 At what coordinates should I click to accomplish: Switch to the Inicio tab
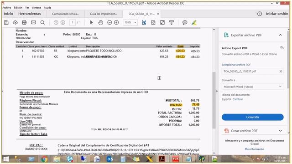click(9, 14)
